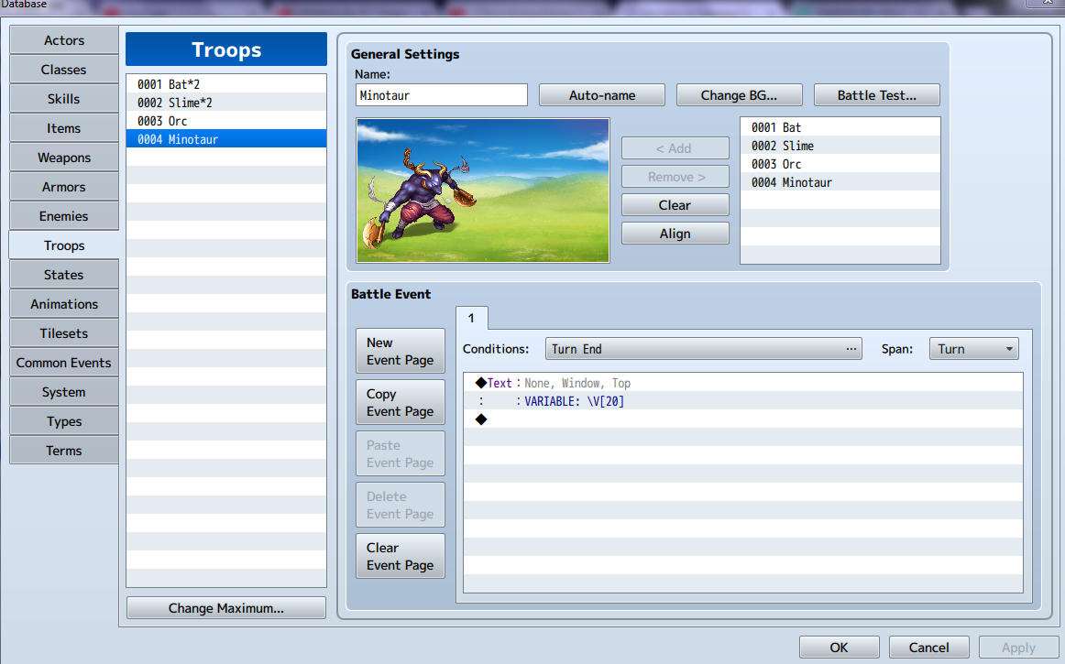Launch a Battle Test
This screenshot has height=664, width=1065.
[x=876, y=94]
